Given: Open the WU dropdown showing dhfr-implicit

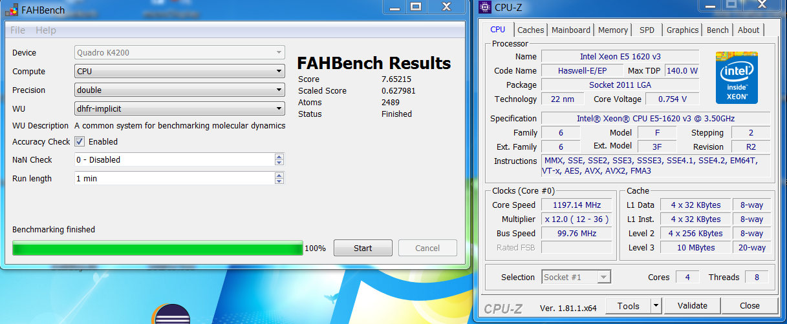Looking at the screenshot, I should tap(179, 109).
